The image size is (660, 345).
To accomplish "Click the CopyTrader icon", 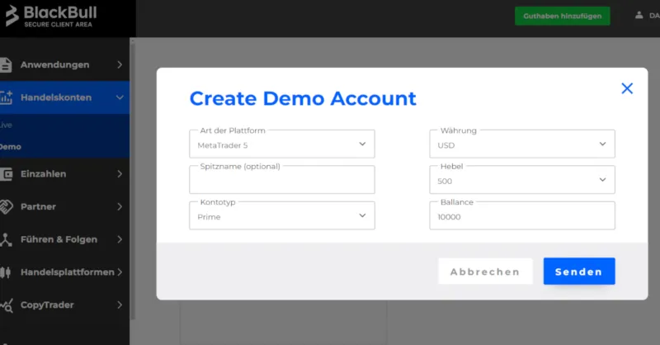I will pyautogui.click(x=5, y=305).
